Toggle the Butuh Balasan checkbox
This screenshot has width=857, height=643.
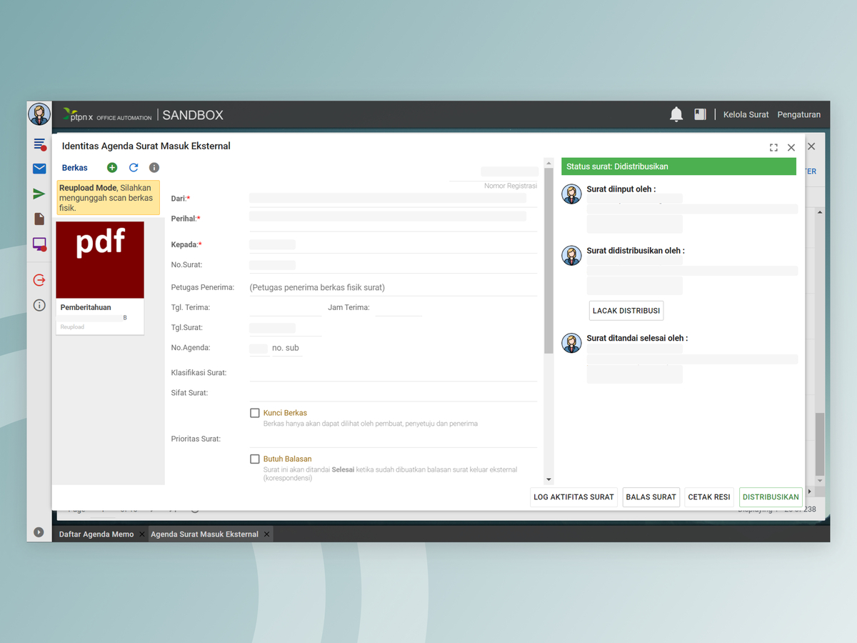point(255,459)
